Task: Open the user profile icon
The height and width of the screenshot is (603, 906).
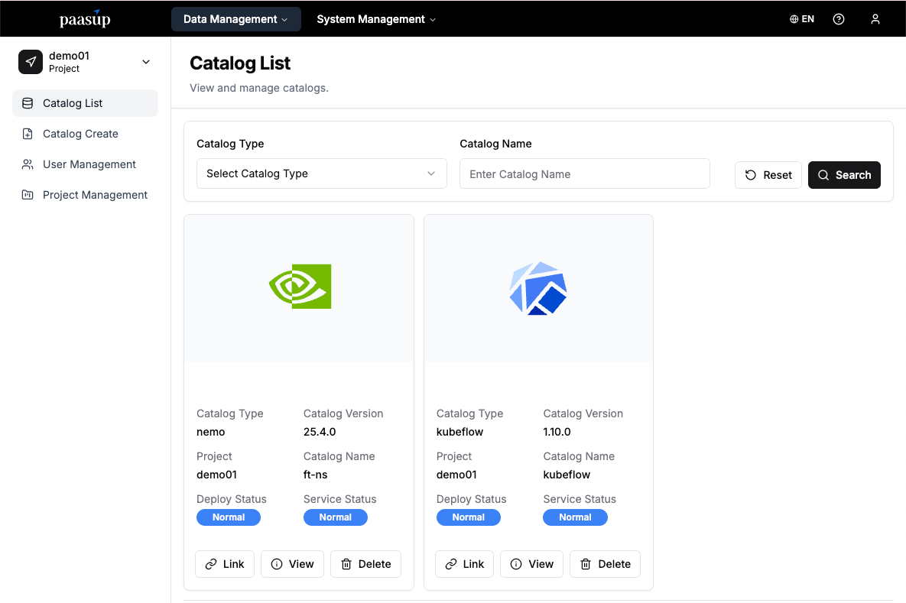Action: (x=875, y=19)
